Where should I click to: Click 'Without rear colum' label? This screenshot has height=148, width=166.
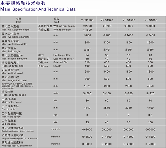pos(64,26)
